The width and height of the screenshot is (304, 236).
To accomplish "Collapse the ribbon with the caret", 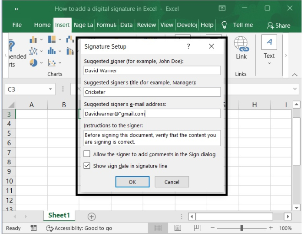I will (x=295, y=75).
